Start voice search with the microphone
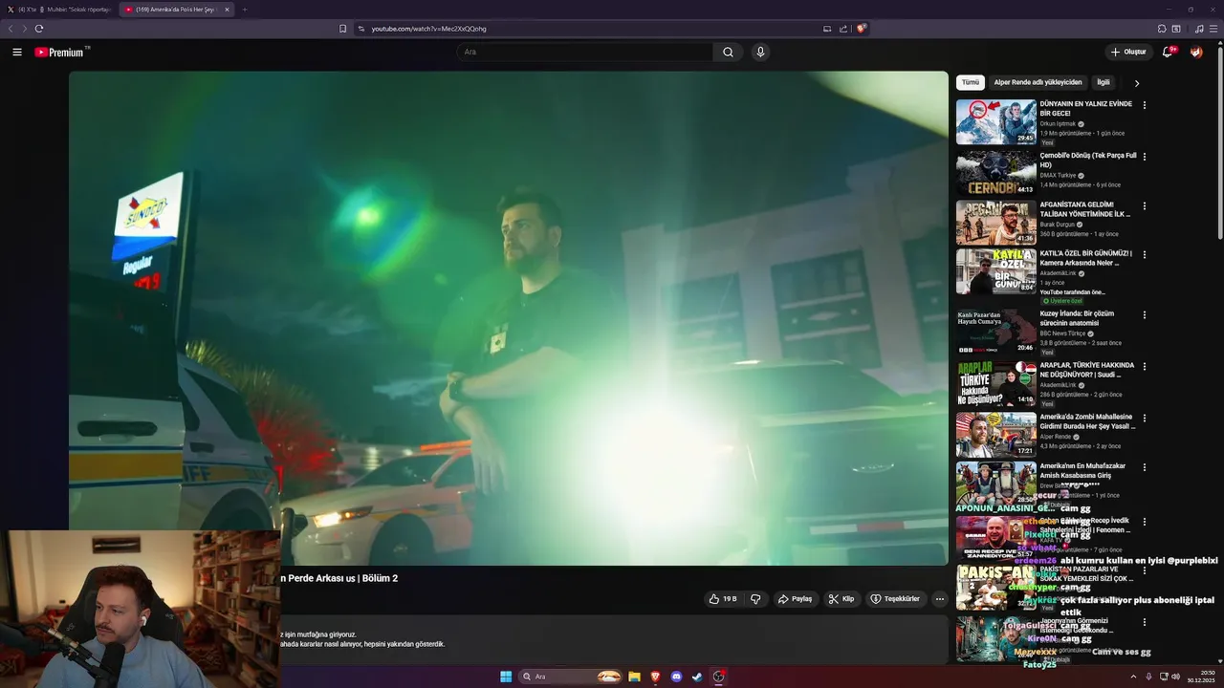The height and width of the screenshot is (688, 1224). coord(760,53)
